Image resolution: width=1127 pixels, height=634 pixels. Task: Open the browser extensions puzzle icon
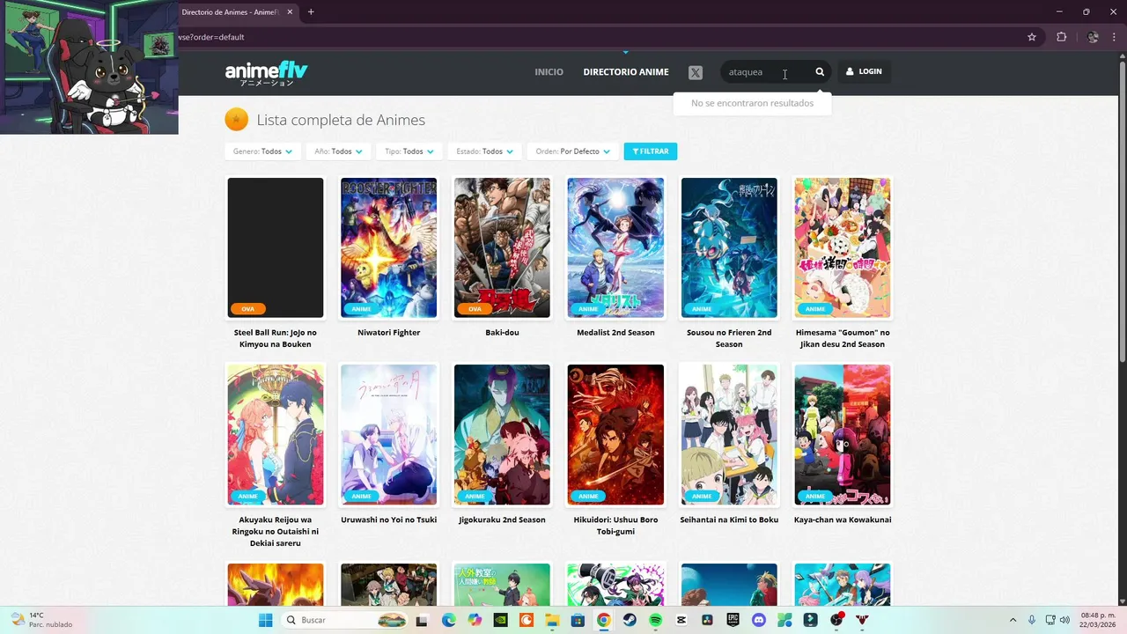point(1061,37)
